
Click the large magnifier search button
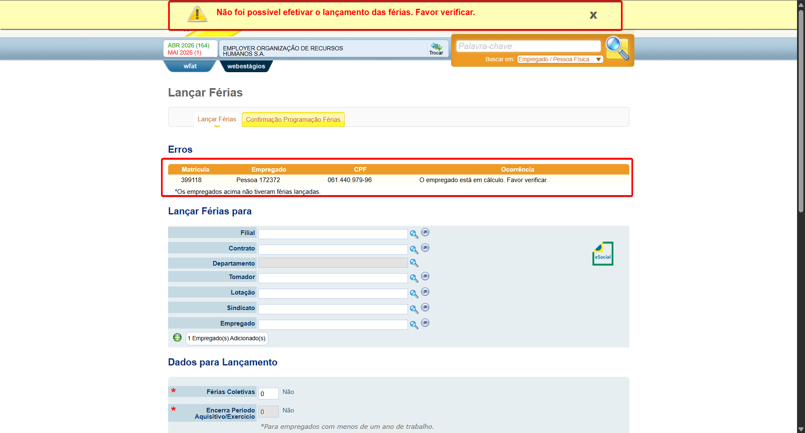point(617,48)
